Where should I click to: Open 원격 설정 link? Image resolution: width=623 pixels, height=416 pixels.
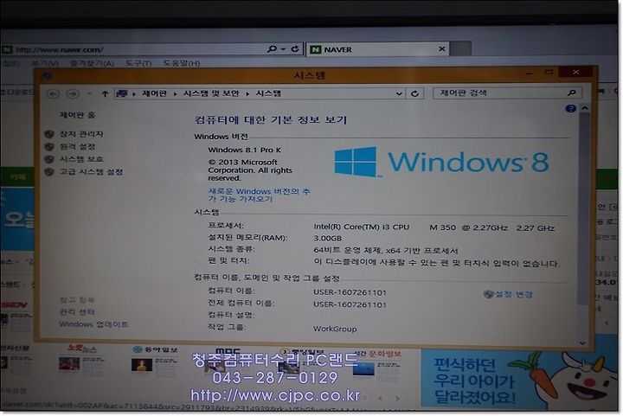(78, 147)
